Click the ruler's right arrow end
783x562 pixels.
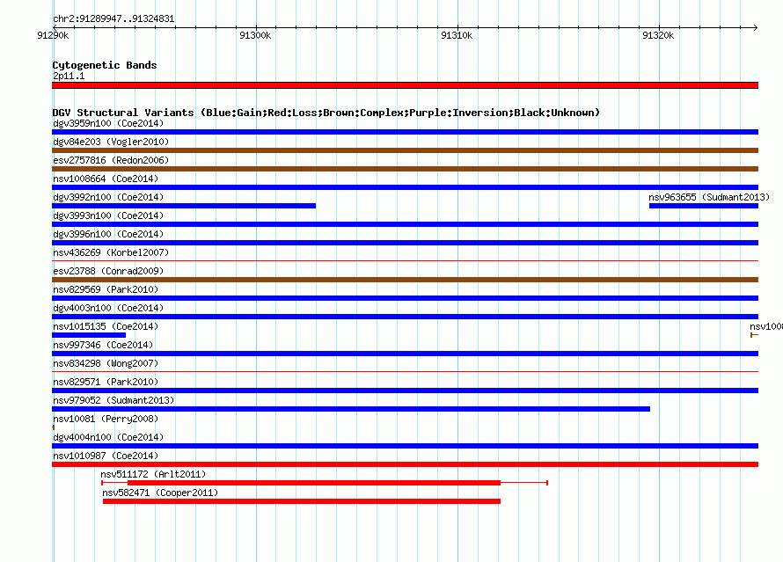coord(756,27)
